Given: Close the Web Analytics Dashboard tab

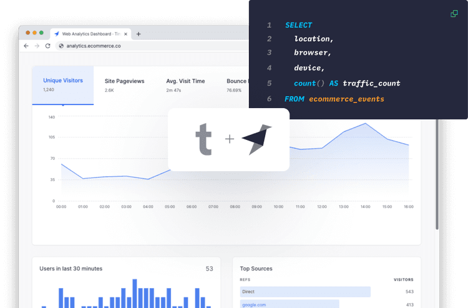Looking at the screenshot, I should pyautogui.click(x=125, y=34).
